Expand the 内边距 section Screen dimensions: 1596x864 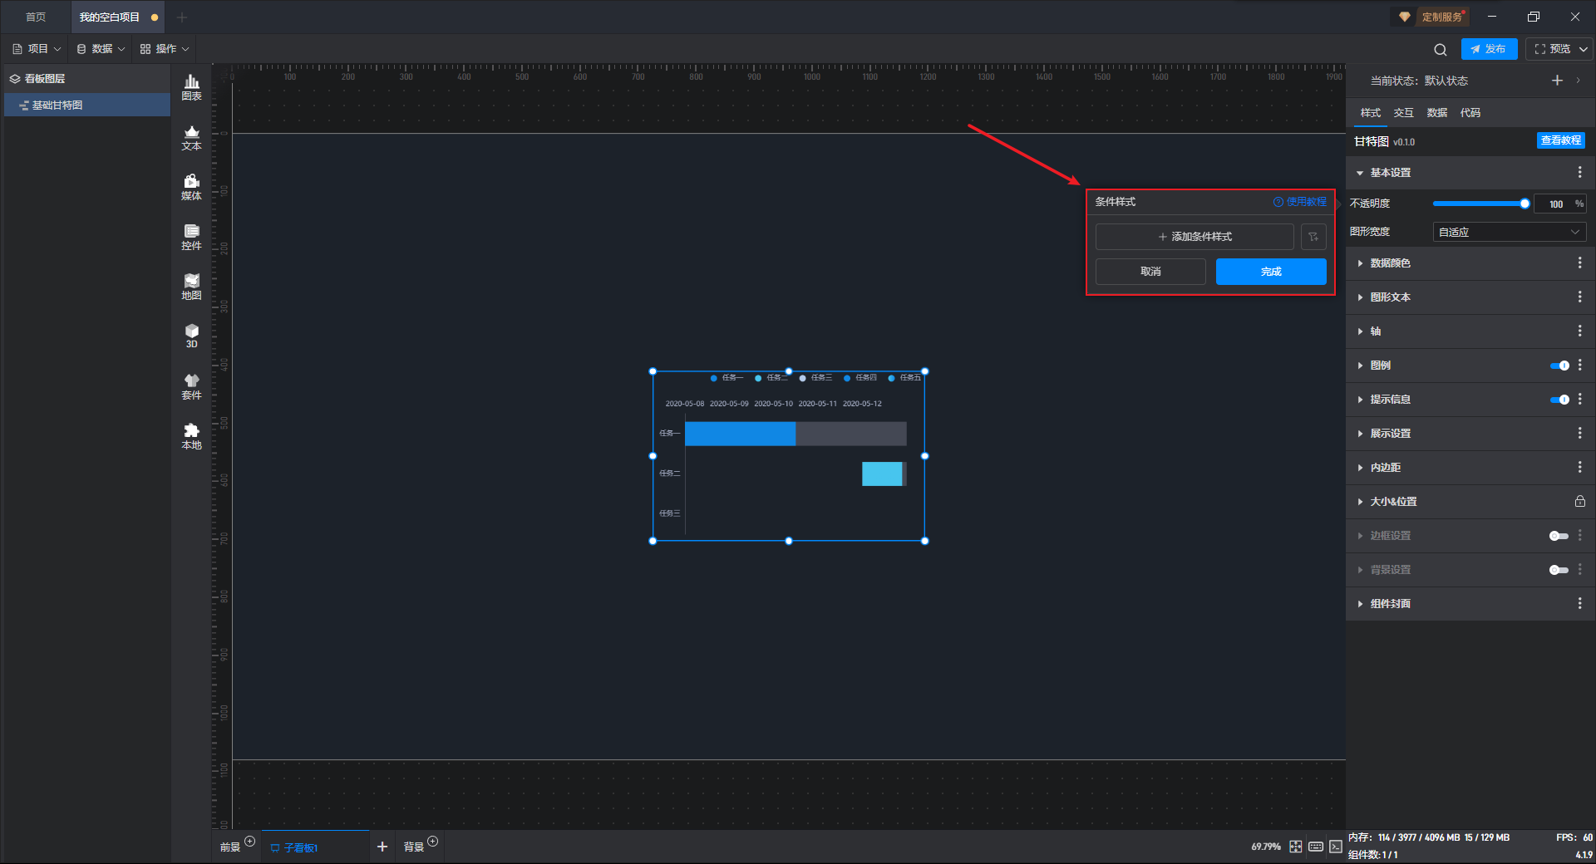pyautogui.click(x=1360, y=468)
